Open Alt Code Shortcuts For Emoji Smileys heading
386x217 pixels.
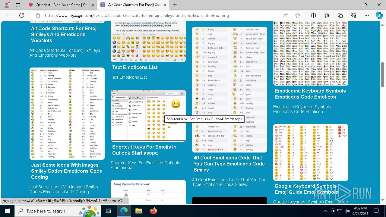64,34
